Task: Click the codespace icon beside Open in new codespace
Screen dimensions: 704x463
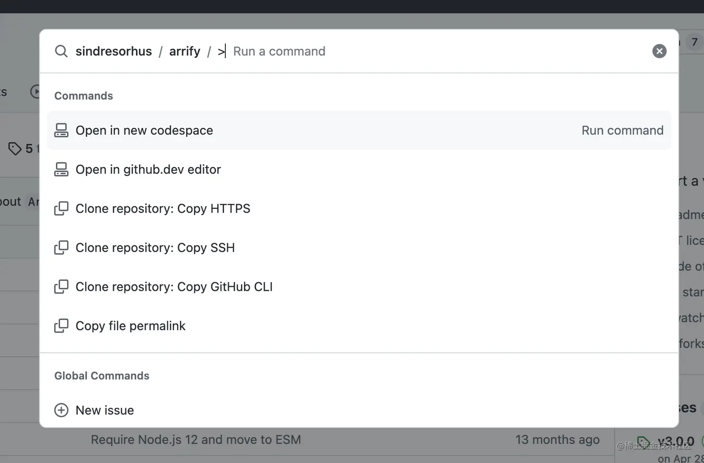Action: [61, 130]
